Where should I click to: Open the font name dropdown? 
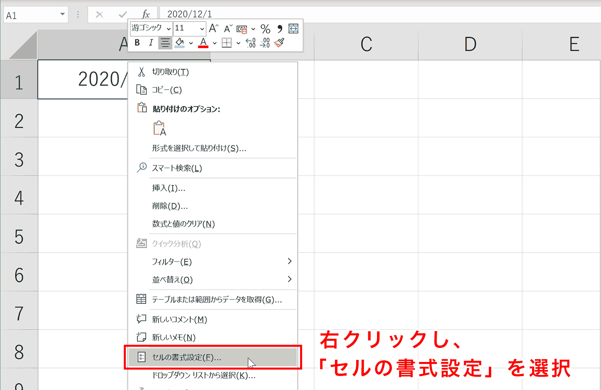[x=169, y=28]
